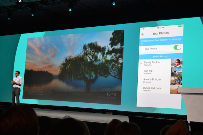Click the Family Photos album title text
Viewport: 203px width, 135px height.
[x=152, y=62]
